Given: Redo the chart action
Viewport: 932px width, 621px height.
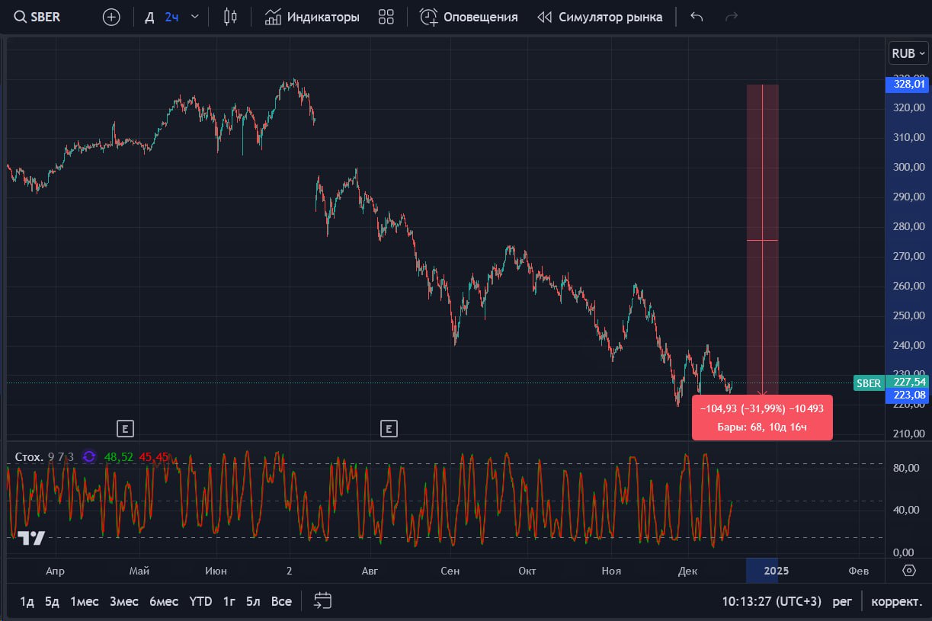Looking at the screenshot, I should pos(731,17).
